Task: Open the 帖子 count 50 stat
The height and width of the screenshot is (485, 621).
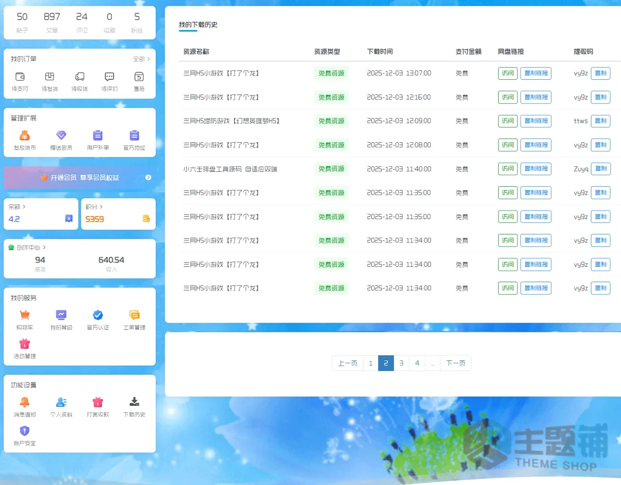Action: tap(22, 22)
